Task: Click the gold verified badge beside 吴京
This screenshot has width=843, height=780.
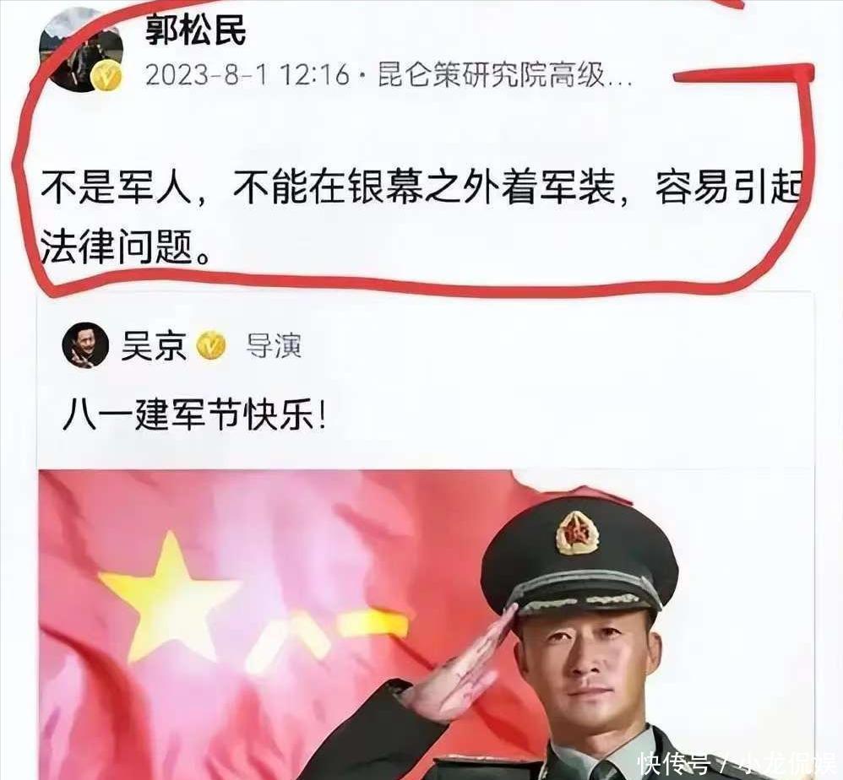Action: [211, 345]
